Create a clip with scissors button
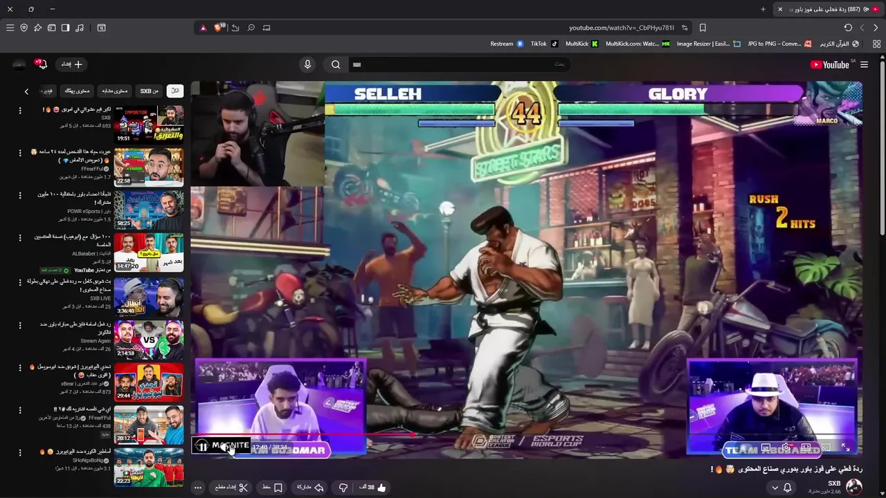The image size is (886, 498). [x=231, y=488]
